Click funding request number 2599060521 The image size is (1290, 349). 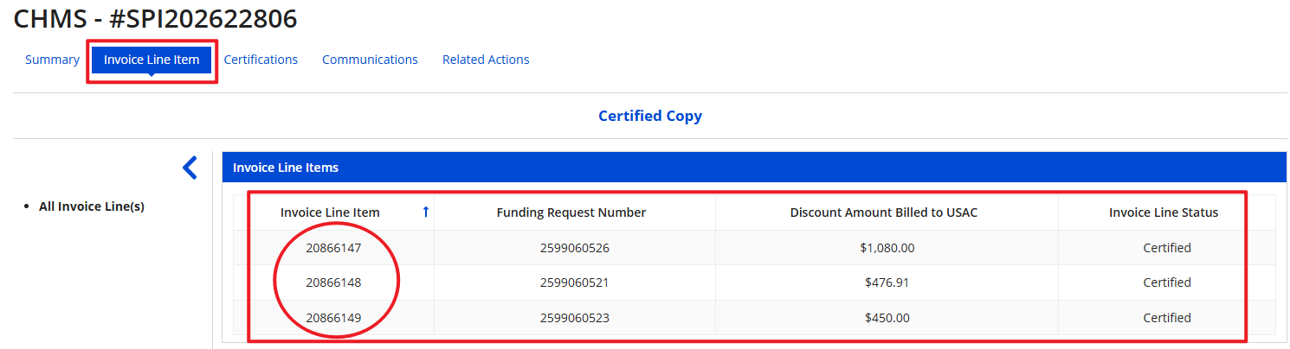(574, 282)
